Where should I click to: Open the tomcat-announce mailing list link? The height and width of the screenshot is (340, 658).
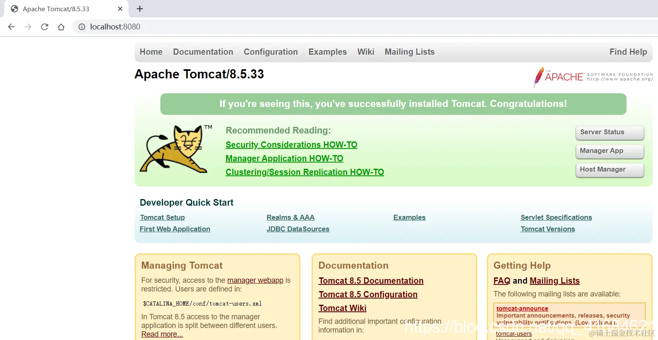point(522,308)
